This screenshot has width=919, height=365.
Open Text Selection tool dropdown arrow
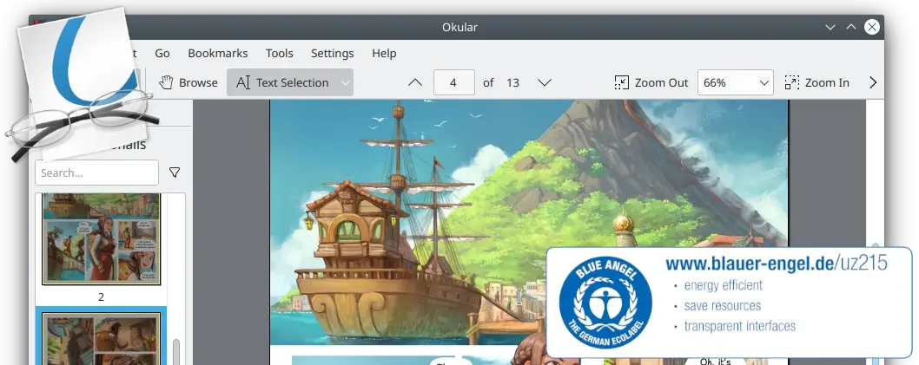(x=346, y=83)
